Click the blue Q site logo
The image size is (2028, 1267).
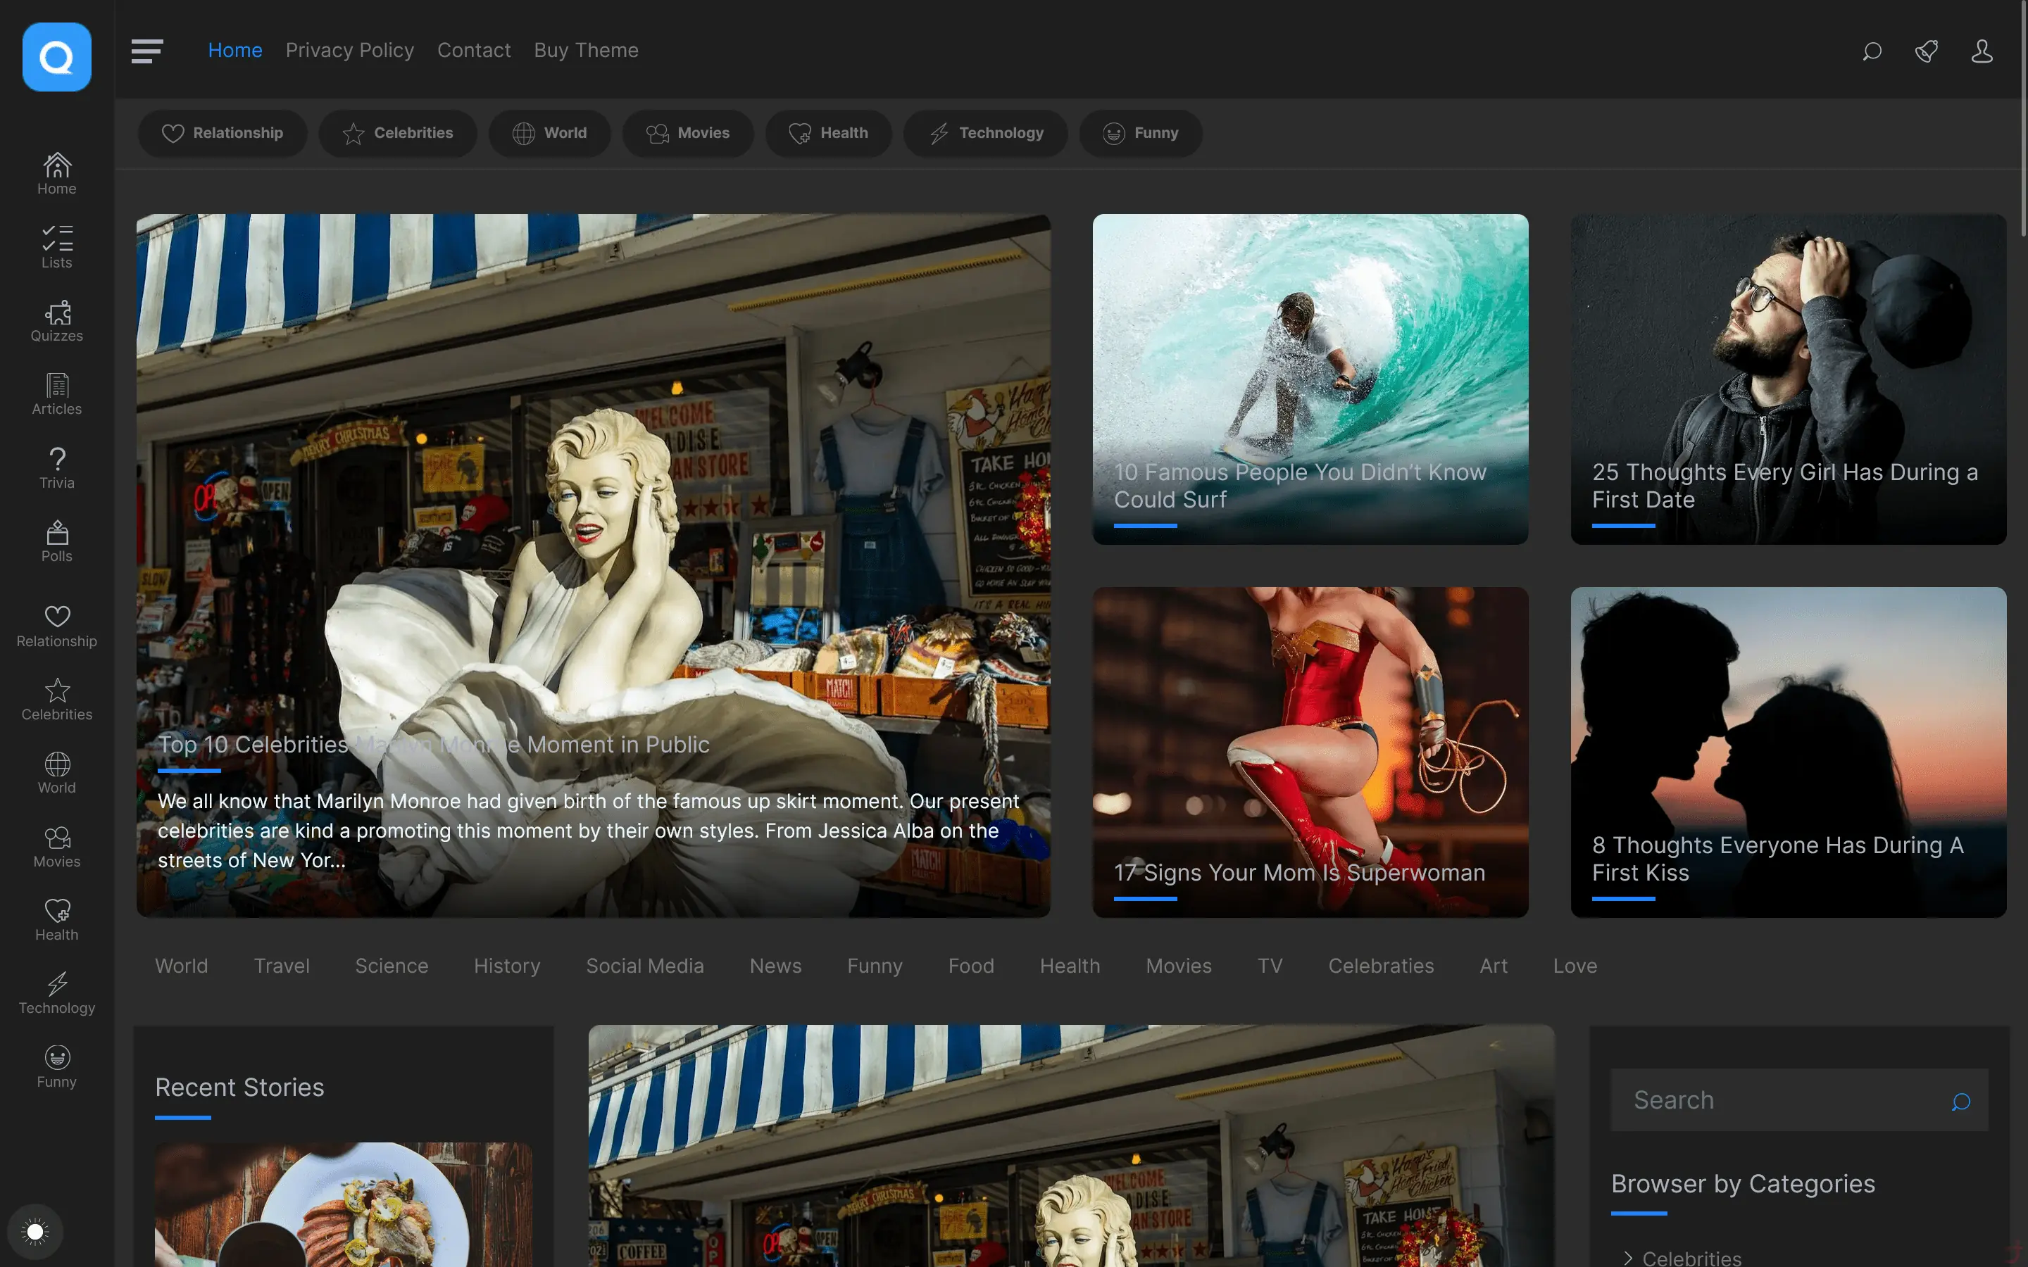[57, 57]
